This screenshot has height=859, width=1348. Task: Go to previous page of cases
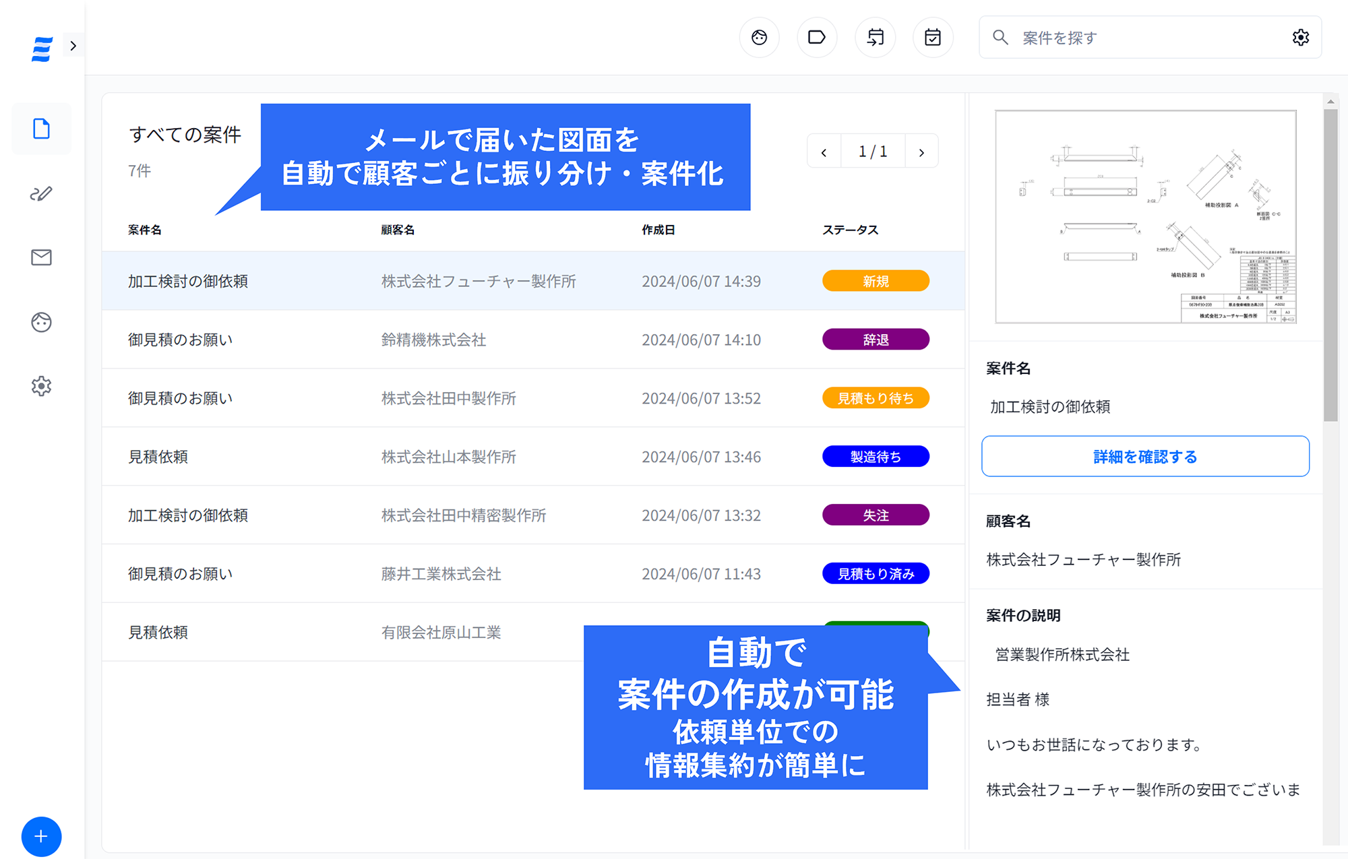coord(824,152)
